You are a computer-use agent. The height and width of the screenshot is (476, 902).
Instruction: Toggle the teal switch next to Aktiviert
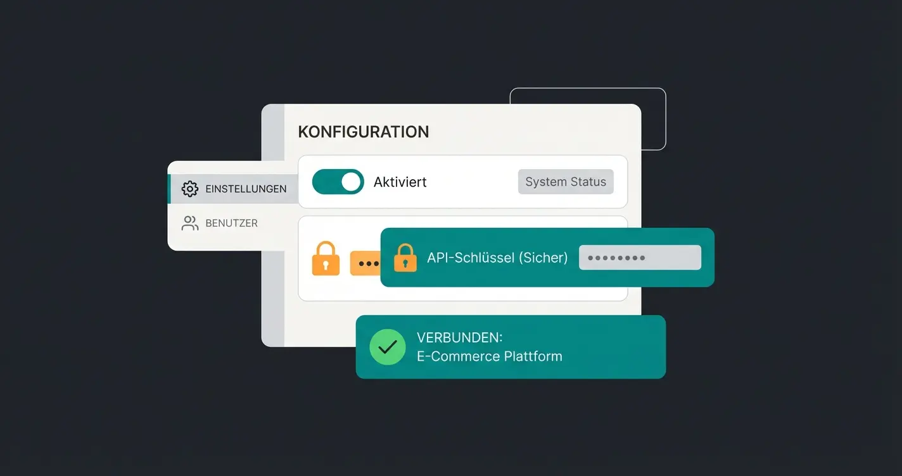(x=338, y=182)
